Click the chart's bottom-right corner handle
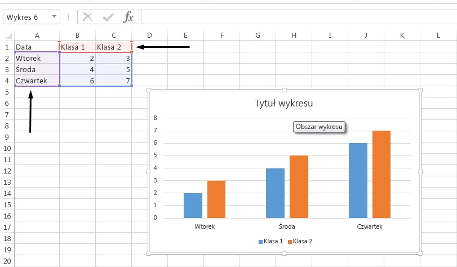The width and height of the screenshot is (457, 267). (x=420, y=253)
